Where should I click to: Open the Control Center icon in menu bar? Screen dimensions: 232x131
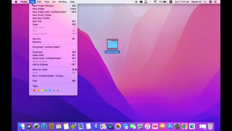coord(215,2)
